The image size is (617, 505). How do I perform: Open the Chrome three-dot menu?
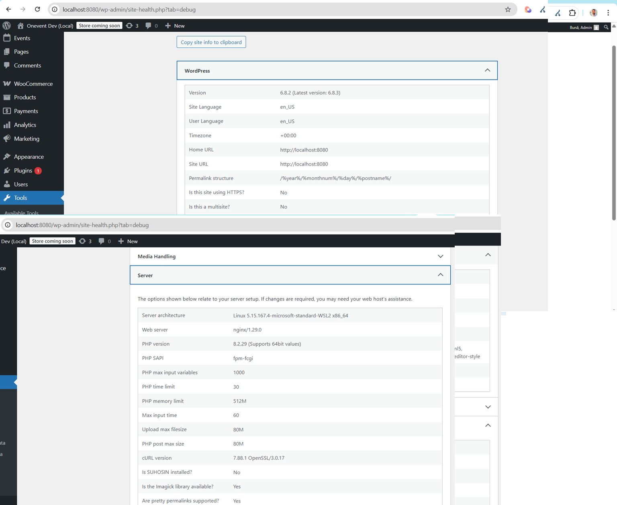pos(608,13)
